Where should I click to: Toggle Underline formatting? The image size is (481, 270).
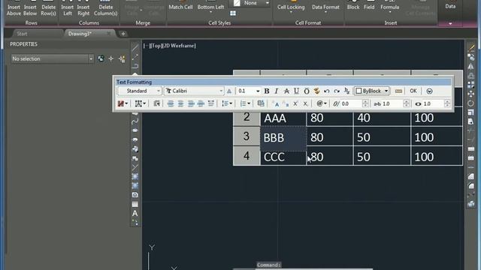(296, 91)
